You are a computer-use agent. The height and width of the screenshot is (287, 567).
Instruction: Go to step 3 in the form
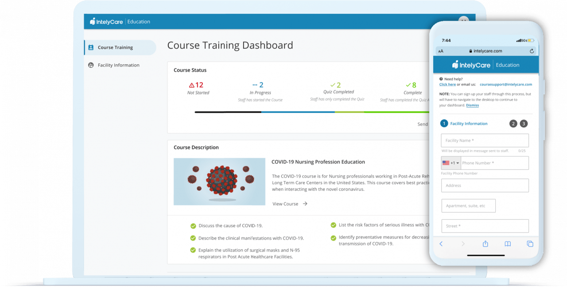coord(524,124)
